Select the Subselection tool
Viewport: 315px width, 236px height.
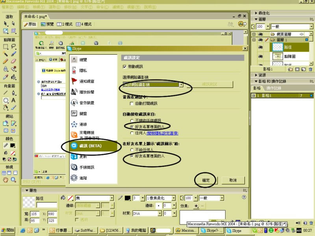pos(13,24)
